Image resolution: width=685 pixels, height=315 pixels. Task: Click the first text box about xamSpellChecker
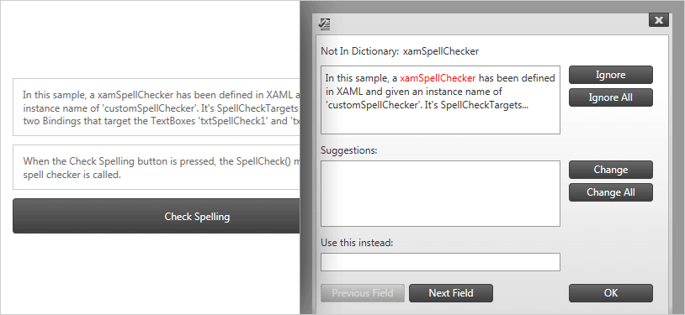(x=156, y=107)
